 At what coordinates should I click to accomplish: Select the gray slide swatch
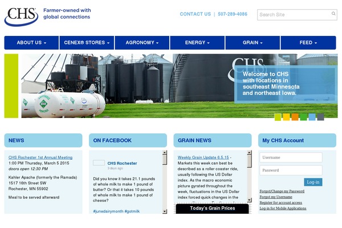pos(320,117)
